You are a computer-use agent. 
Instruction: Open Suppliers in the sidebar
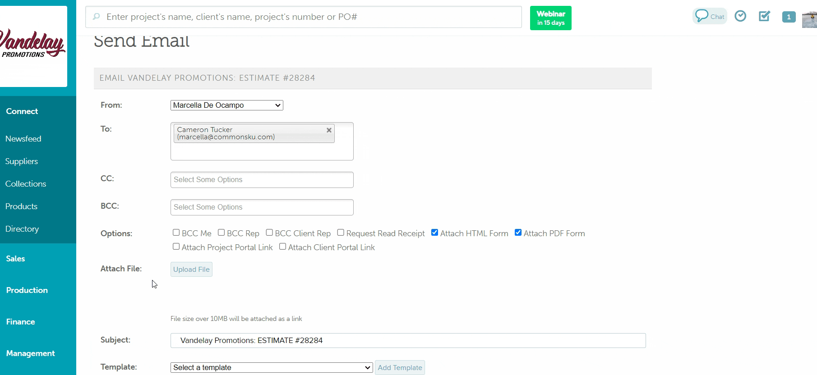22,161
